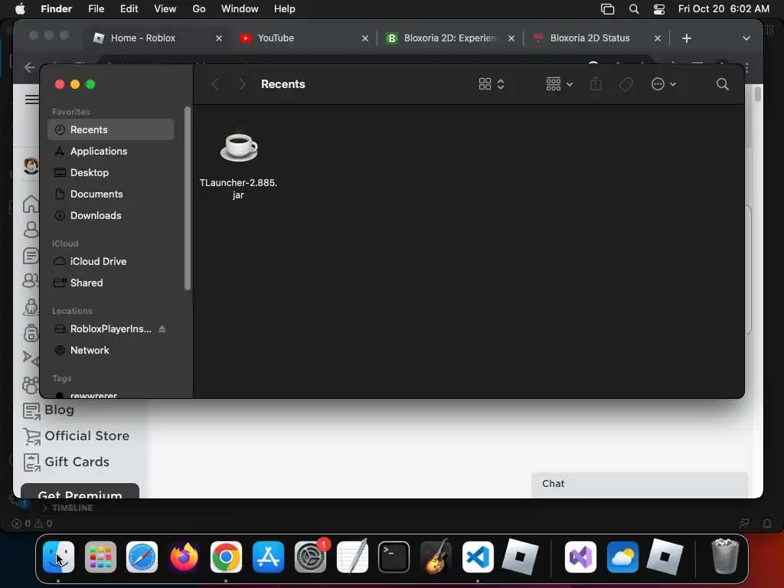
Task: Open Applications in Finder sidebar
Action: [110, 151]
